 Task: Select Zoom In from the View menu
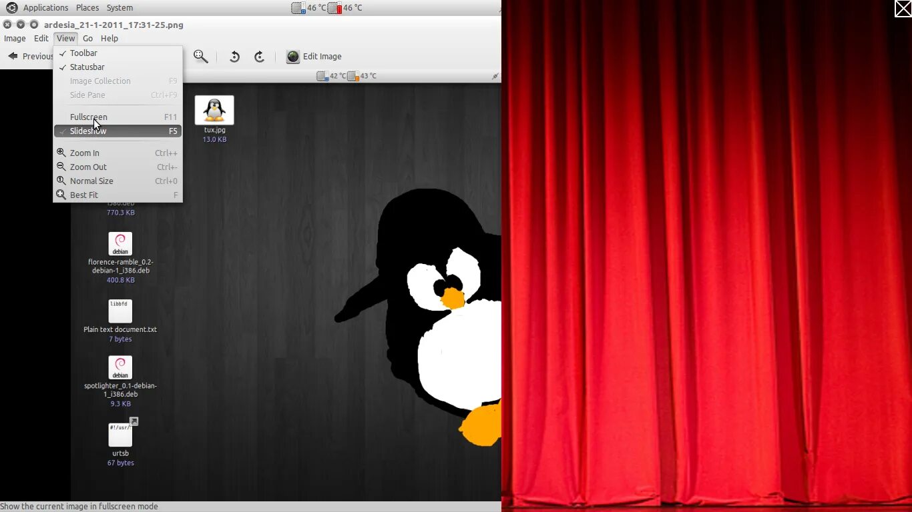click(x=118, y=153)
